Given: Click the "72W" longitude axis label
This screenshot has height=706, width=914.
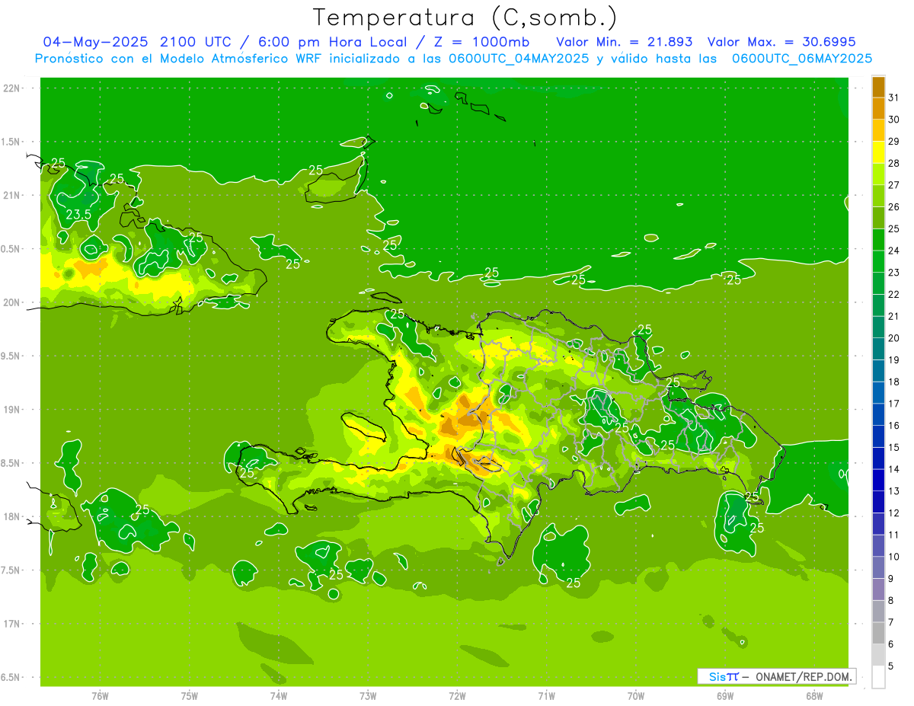Looking at the screenshot, I should (x=457, y=696).
